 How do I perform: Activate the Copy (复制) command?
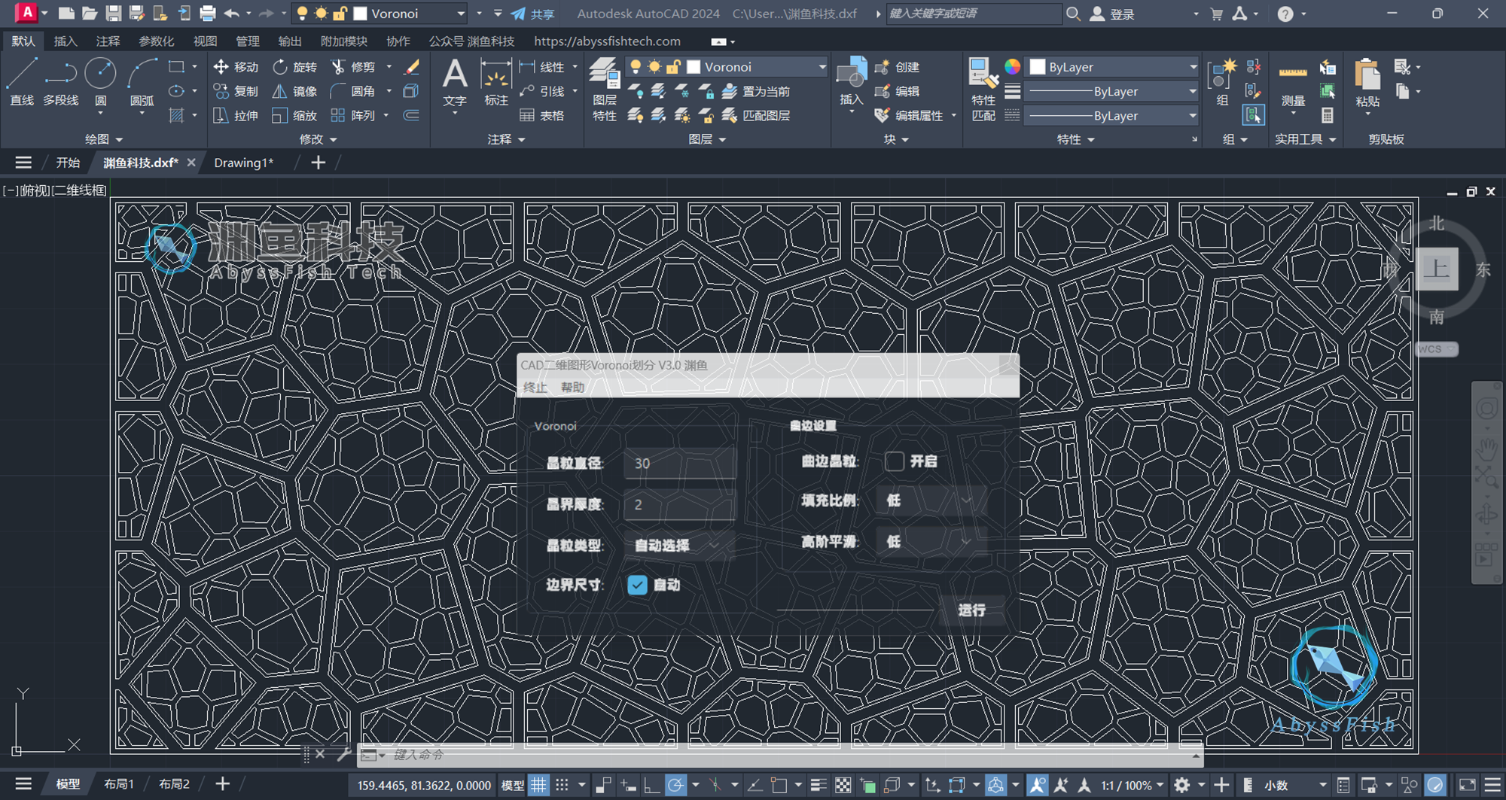point(236,91)
